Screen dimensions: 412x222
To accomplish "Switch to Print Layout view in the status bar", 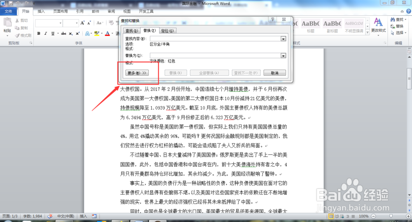I will pos(331,216).
